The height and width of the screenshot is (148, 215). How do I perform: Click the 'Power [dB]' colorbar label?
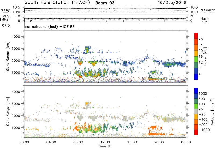coord(205,56)
